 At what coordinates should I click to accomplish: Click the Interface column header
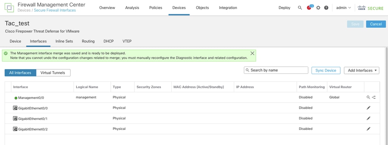(21, 87)
